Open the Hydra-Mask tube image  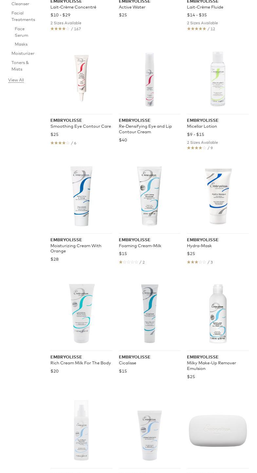tap(218, 196)
